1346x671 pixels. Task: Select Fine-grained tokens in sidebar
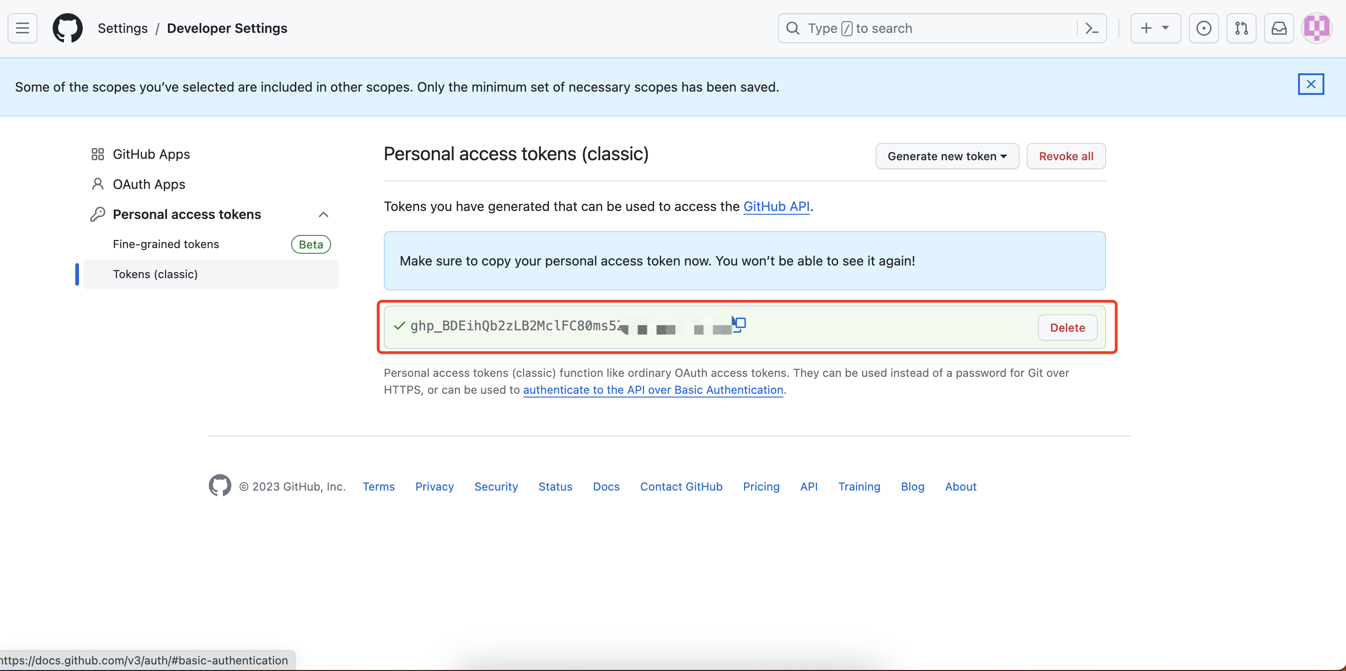[x=166, y=244]
